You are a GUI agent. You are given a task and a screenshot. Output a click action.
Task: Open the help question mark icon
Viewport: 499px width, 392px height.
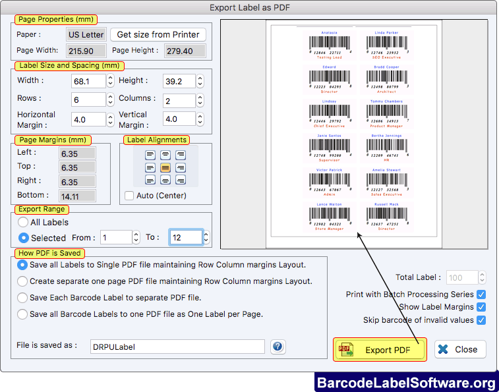278,347
